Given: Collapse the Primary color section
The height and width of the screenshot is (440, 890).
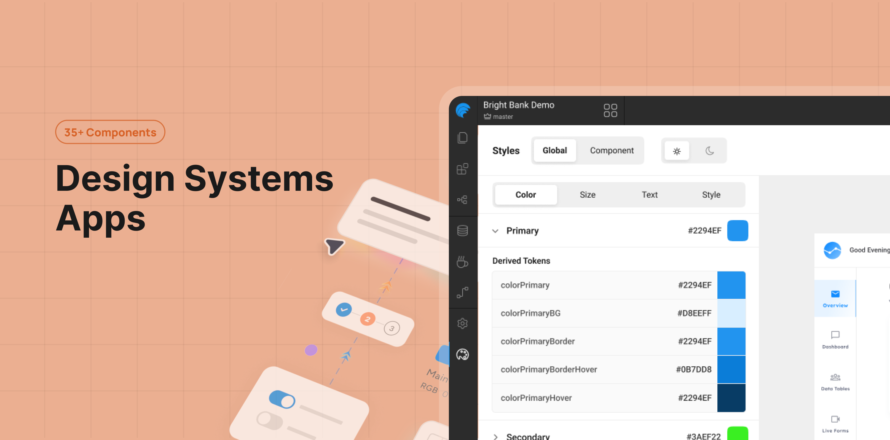Looking at the screenshot, I should 495,231.
